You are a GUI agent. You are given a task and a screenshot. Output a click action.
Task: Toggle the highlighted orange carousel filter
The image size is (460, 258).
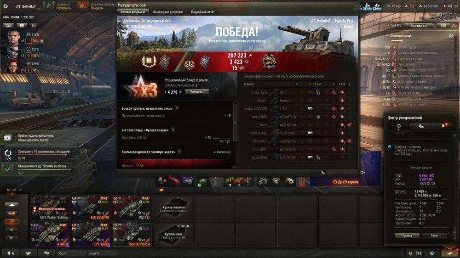pos(11,222)
